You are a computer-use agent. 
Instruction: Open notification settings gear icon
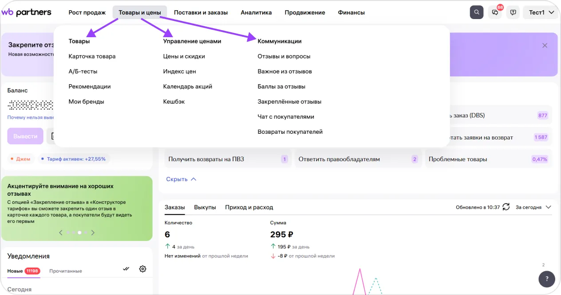click(142, 269)
